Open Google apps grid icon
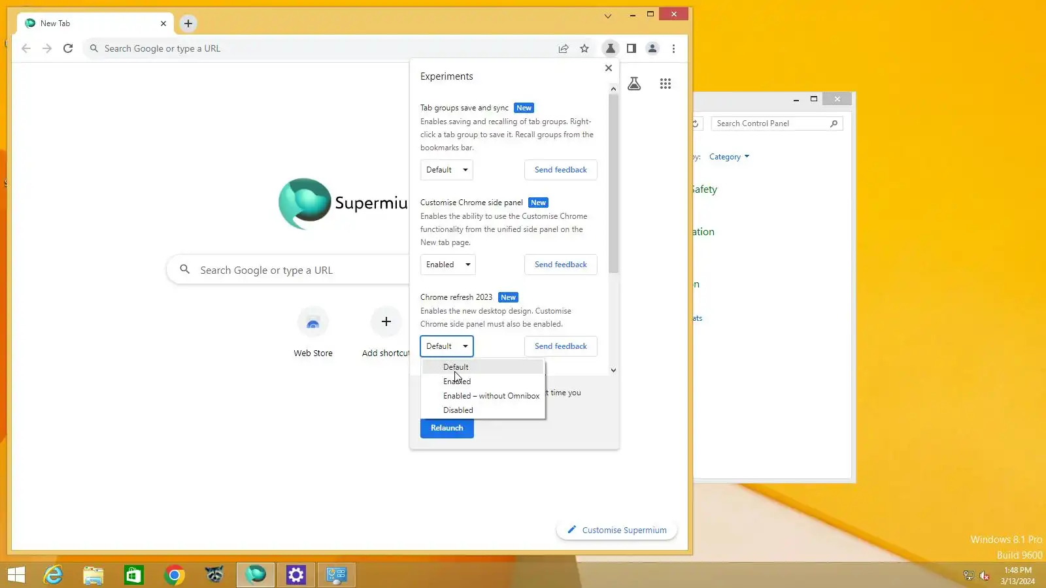This screenshot has width=1046, height=588. click(x=666, y=84)
